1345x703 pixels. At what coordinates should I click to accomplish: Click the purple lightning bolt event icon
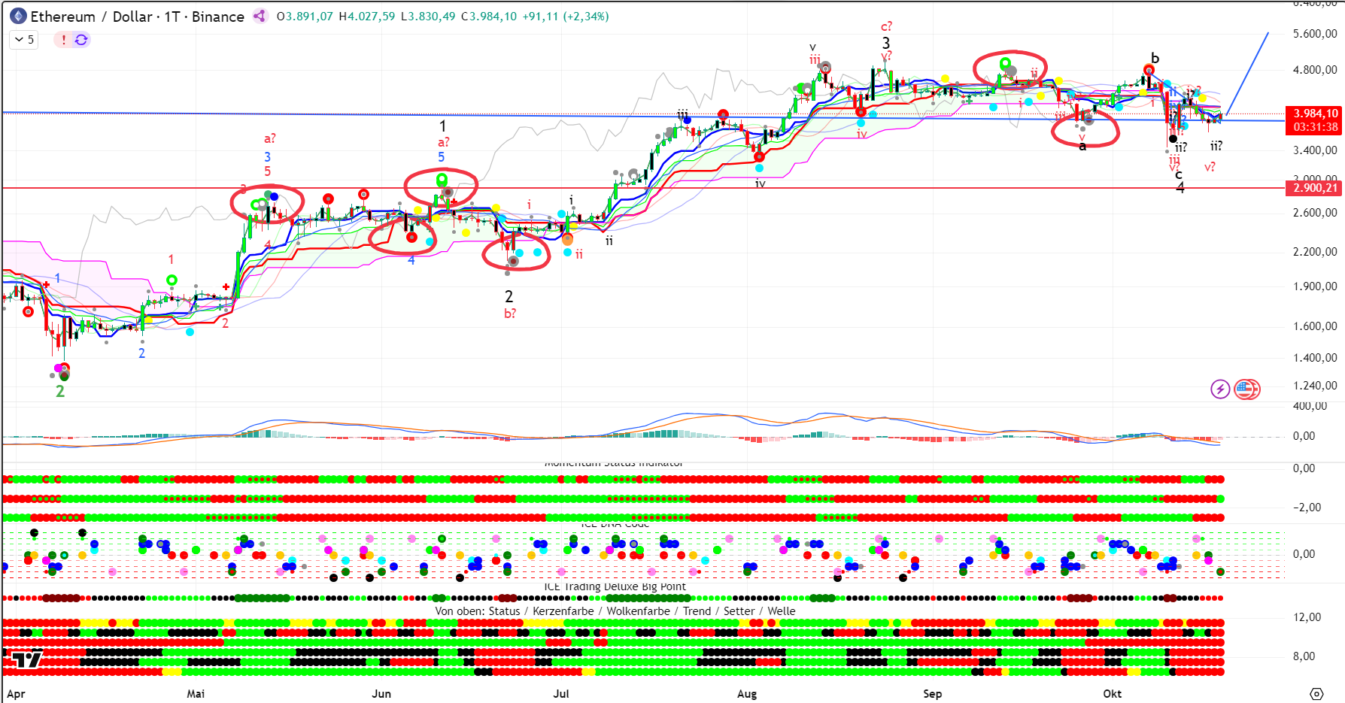point(1220,389)
